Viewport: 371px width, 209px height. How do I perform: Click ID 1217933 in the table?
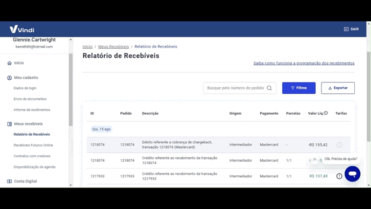97,176
